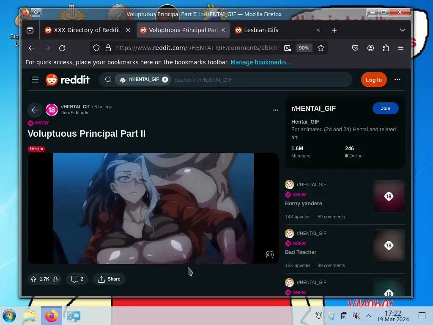Open the clock showing 17:22

click(x=393, y=316)
